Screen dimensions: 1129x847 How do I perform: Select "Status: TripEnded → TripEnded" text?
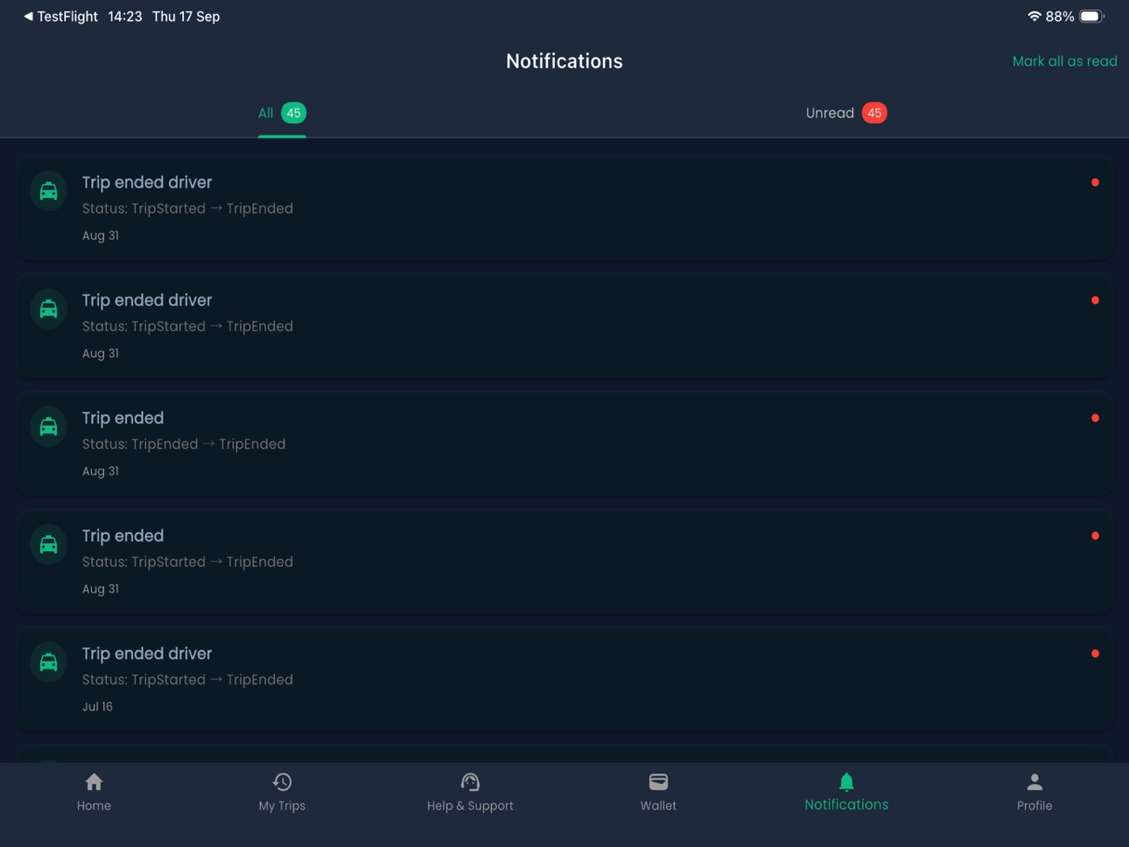(184, 444)
